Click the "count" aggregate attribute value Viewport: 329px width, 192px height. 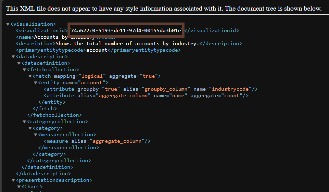point(231,95)
